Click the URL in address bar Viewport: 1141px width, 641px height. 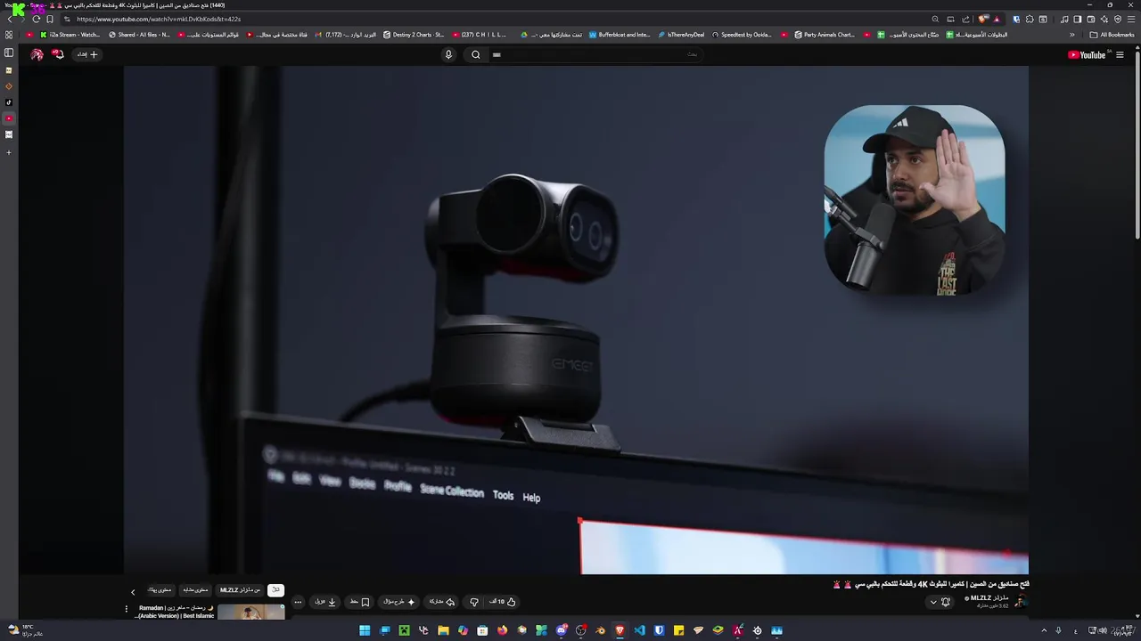point(159,19)
